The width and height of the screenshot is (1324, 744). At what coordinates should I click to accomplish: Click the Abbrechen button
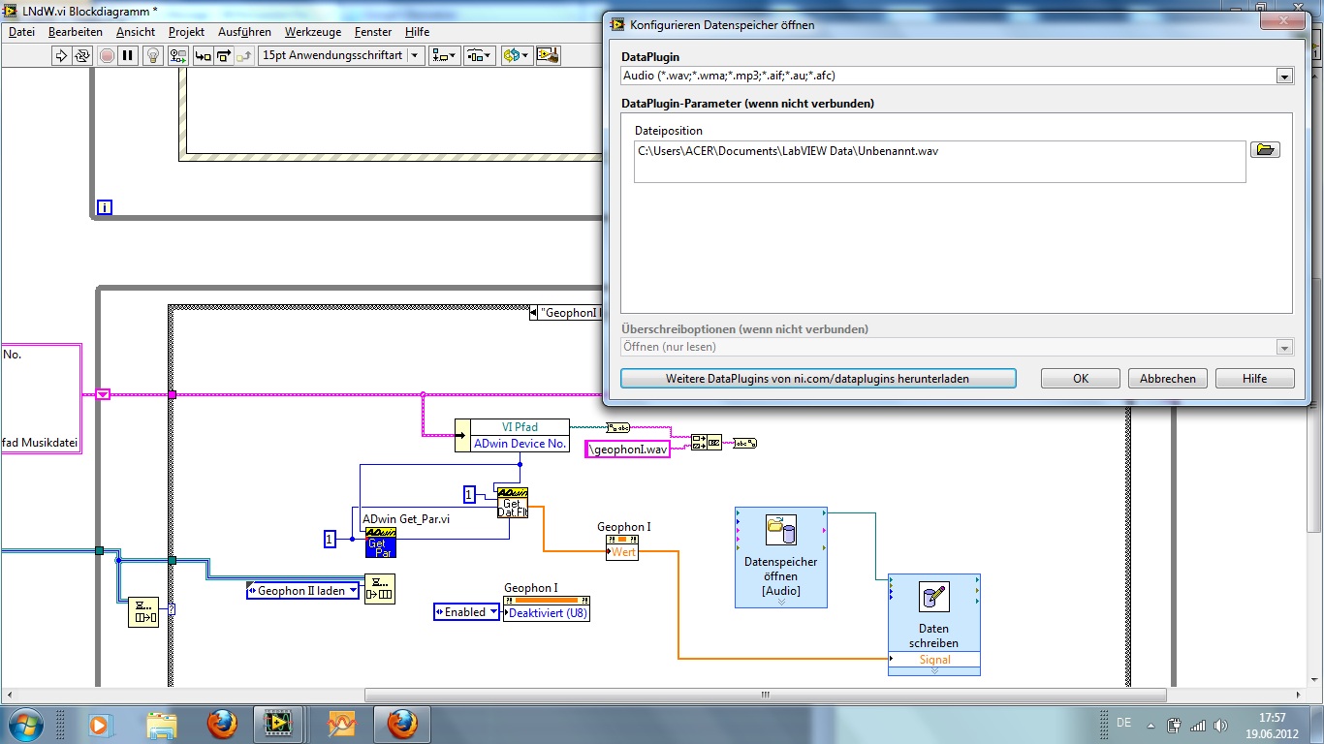pyautogui.click(x=1168, y=379)
